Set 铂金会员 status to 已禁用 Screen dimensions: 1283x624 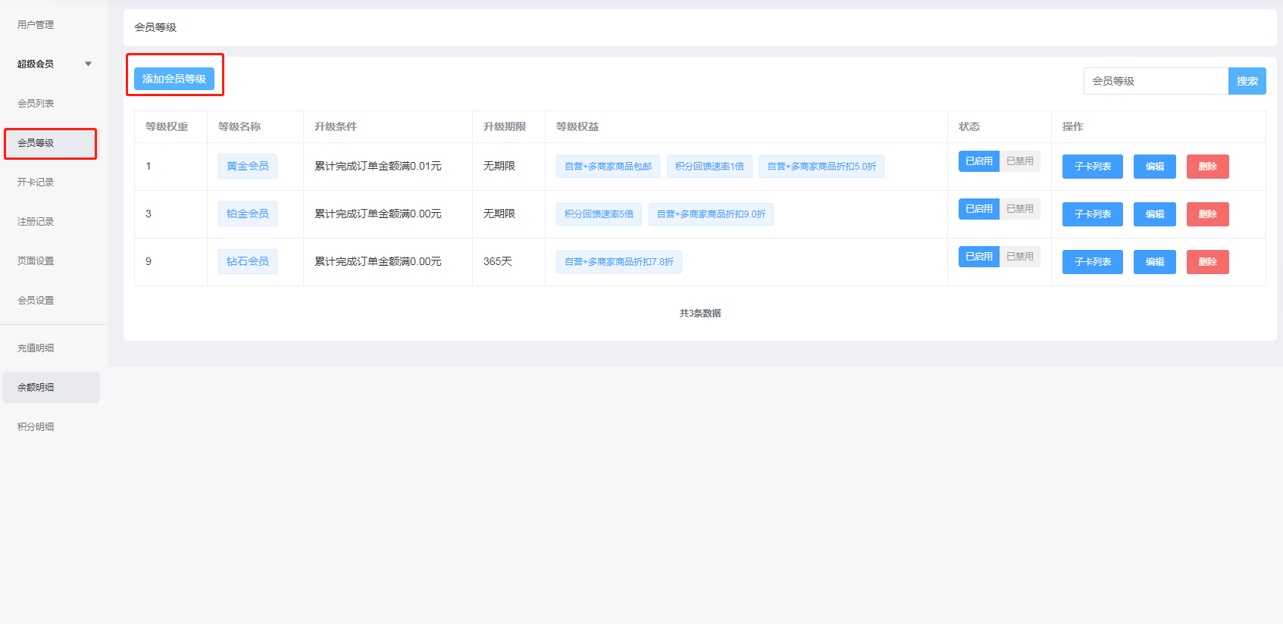coord(1020,209)
